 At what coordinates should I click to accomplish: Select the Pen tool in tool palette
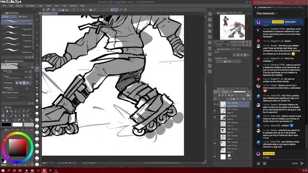click(x=3, y=116)
